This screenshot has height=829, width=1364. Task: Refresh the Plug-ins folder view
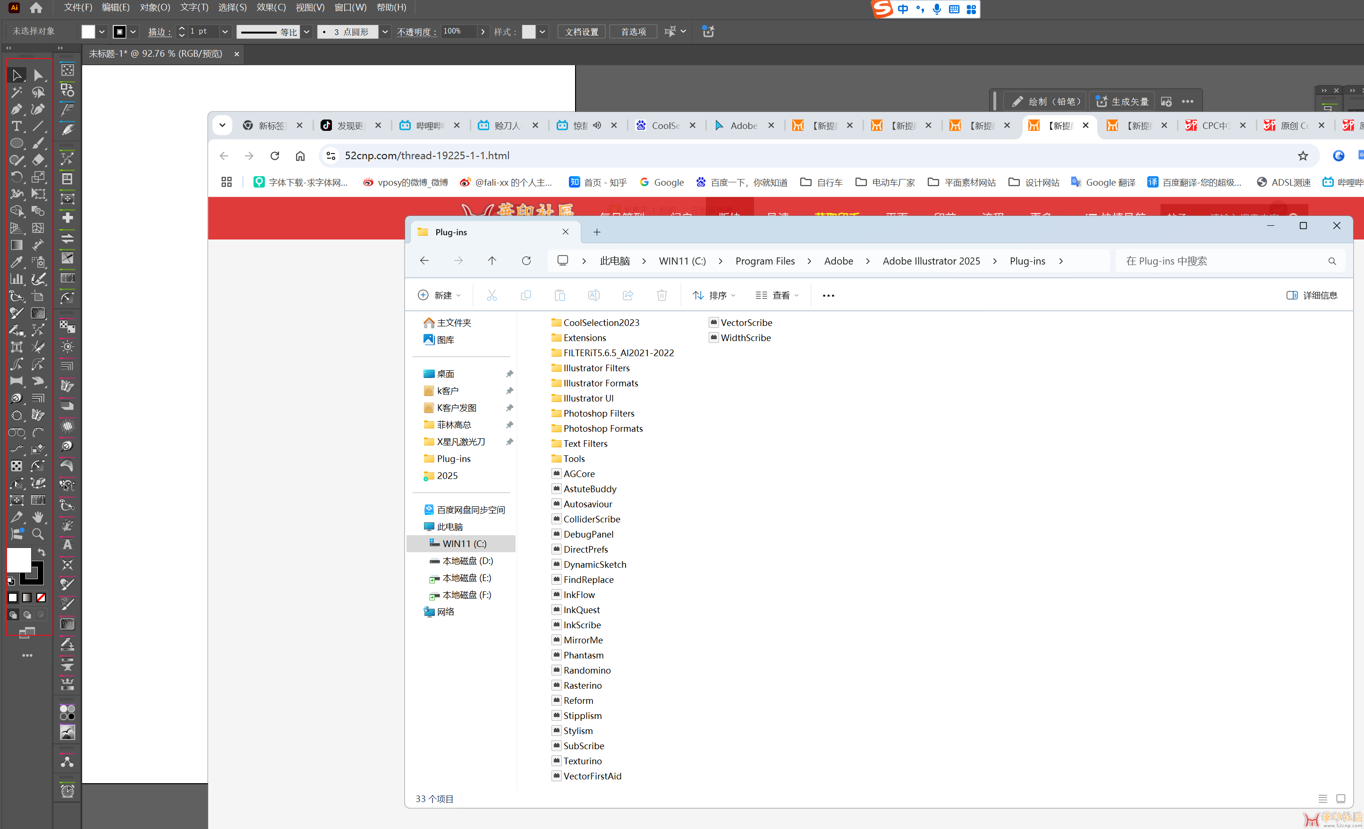click(526, 260)
